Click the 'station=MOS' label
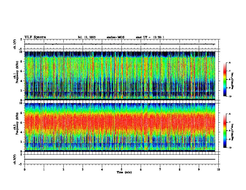 pos(116,37)
